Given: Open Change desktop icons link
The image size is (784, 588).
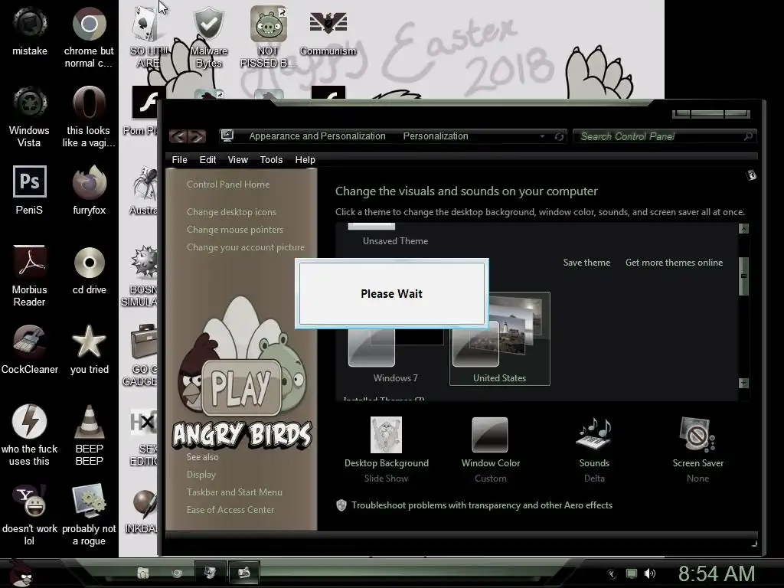Looking at the screenshot, I should pos(231,212).
